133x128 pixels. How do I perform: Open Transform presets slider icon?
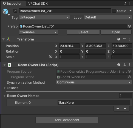(x=124, y=39)
